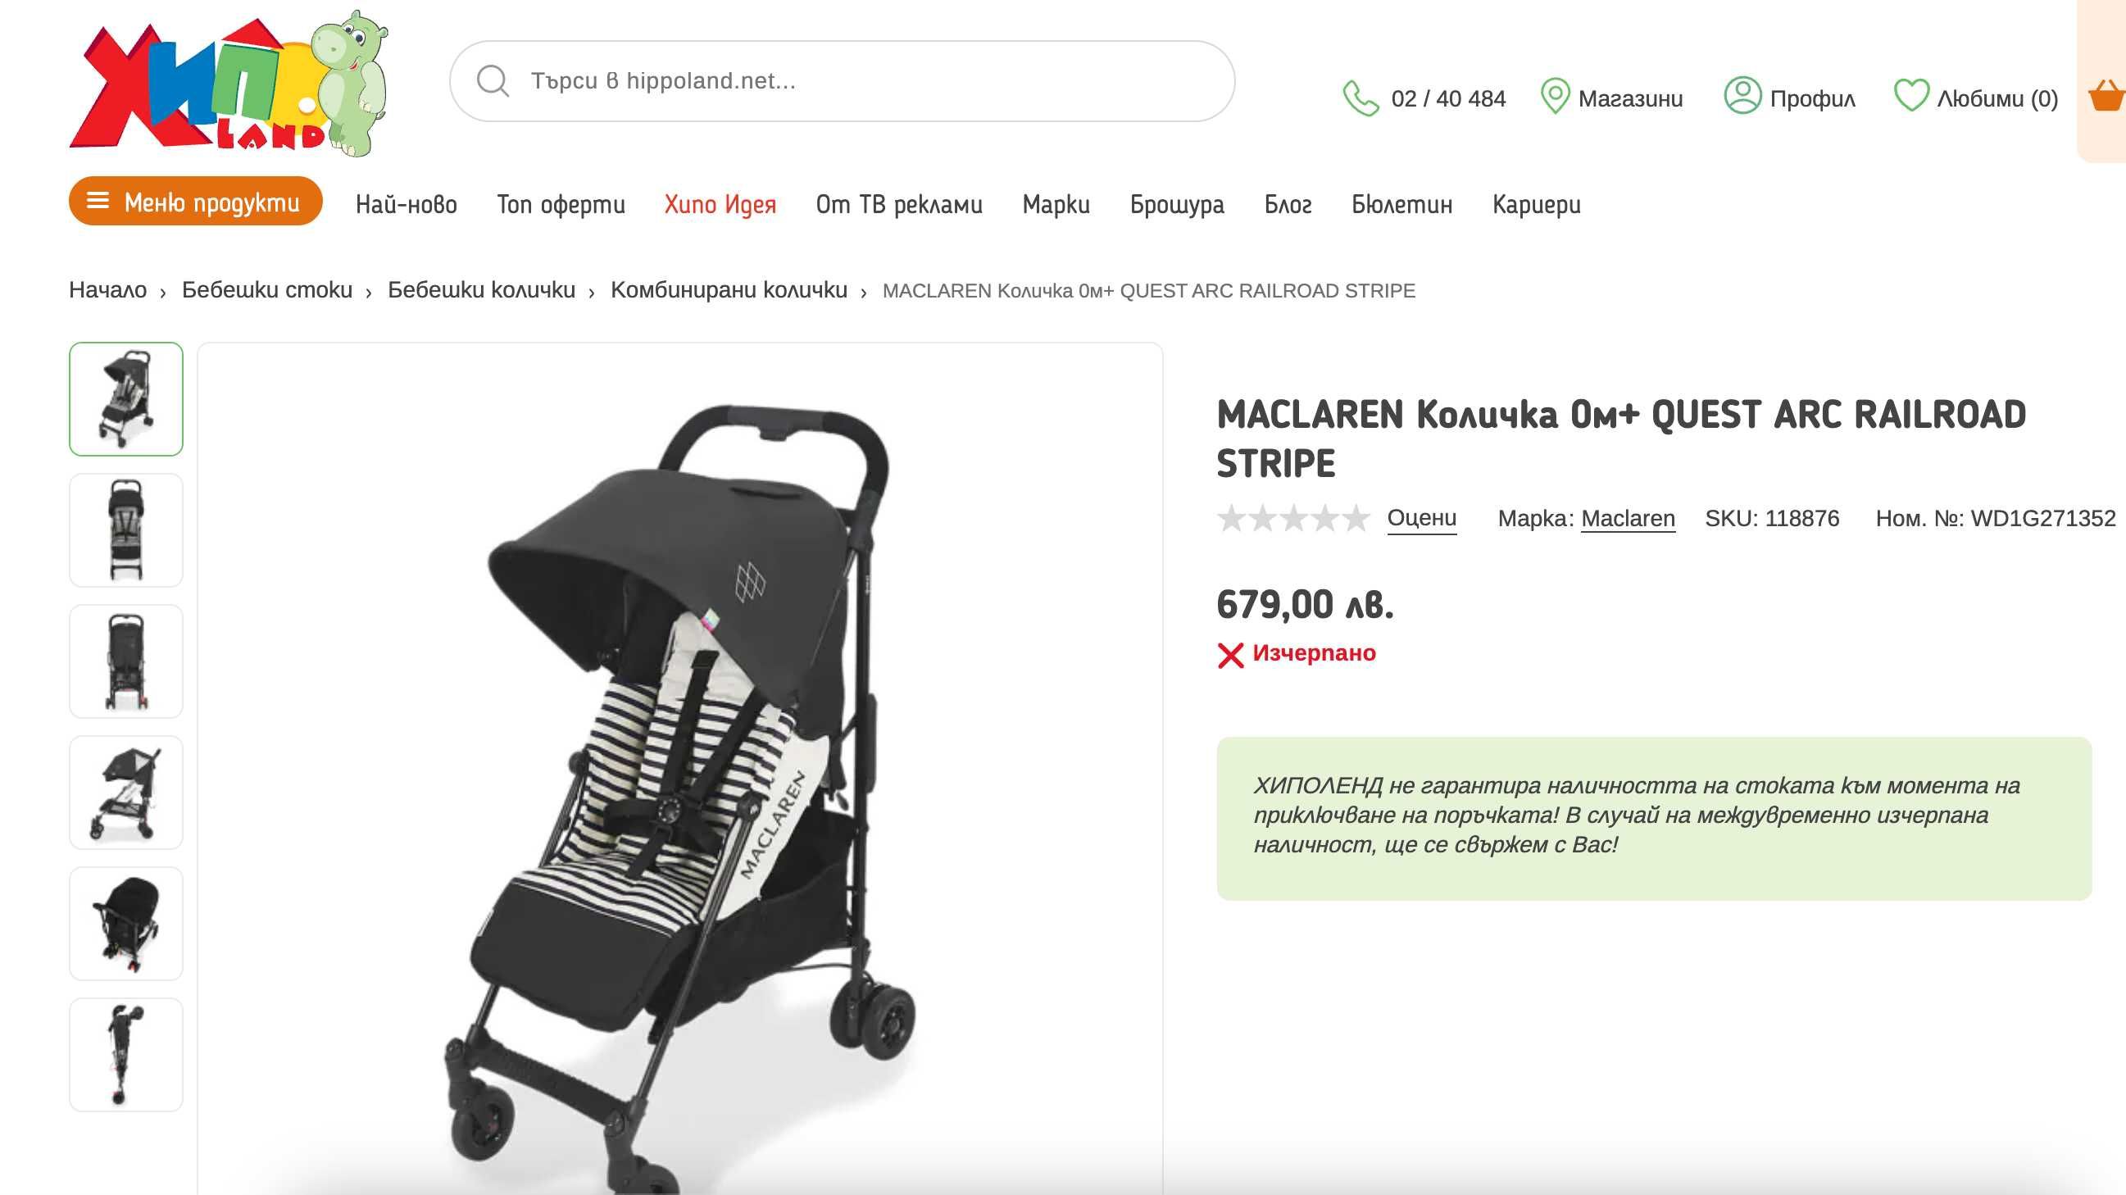Select the second stroller front-view thumbnail
The image size is (2126, 1195).
pos(126,530)
